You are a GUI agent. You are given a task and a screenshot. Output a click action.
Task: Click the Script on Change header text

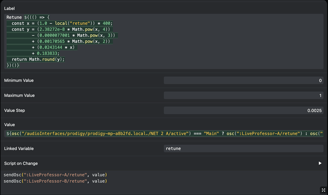click(22, 164)
